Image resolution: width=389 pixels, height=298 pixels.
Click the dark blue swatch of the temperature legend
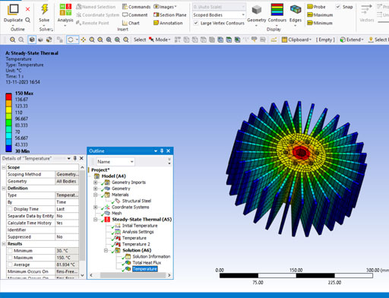9,148
